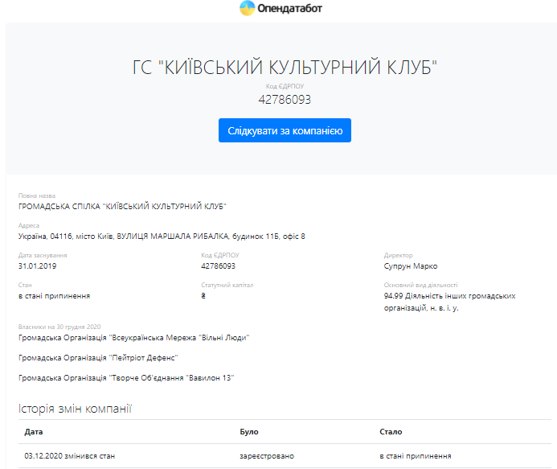Select the ГС "КИЇВСЬКИЙ КУЛЬТУРНИЙ КЛУБ" page title
The height and width of the screenshot is (469, 557).
pos(285,68)
